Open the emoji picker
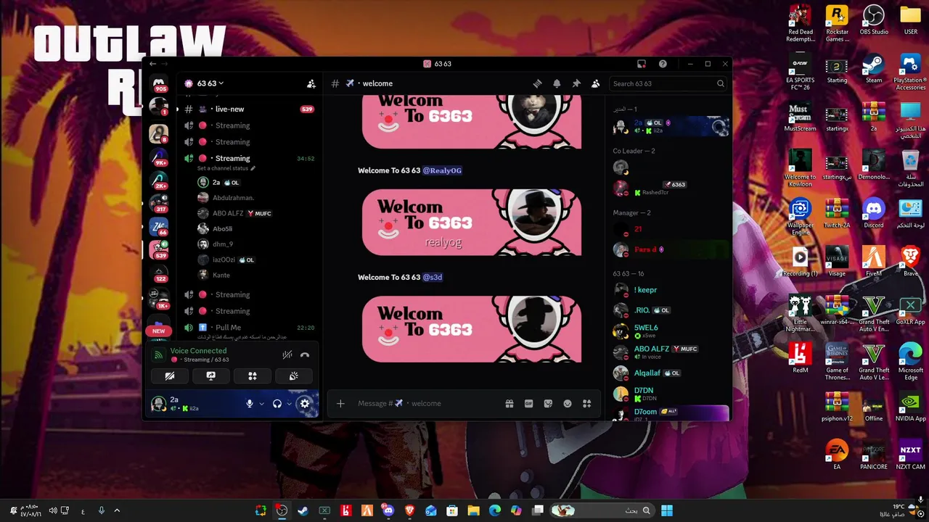 coord(568,404)
